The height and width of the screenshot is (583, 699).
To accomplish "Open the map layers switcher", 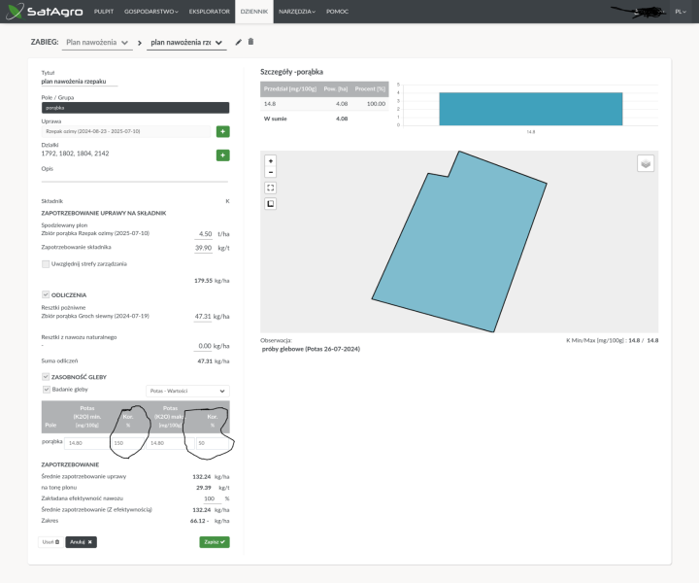I will (x=646, y=163).
